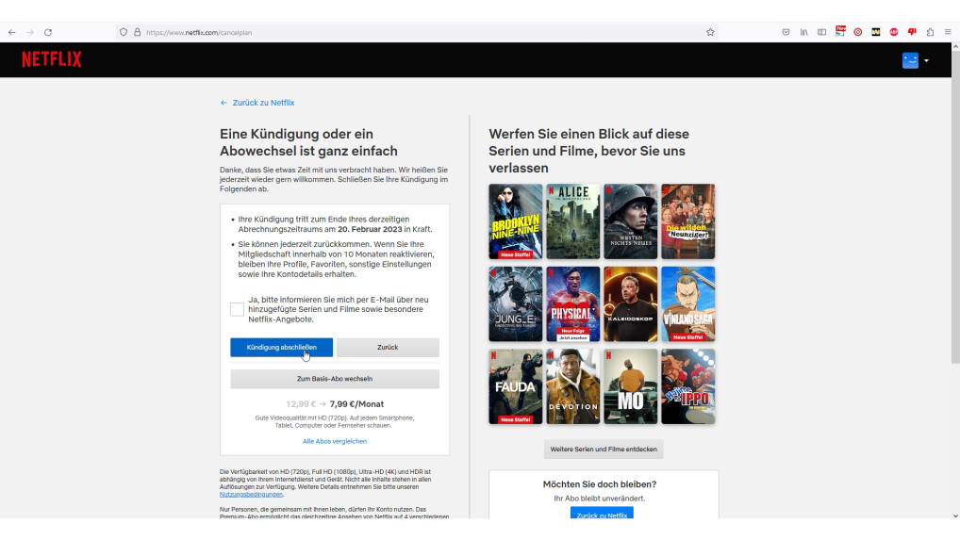Click Weitere Serien und Filme entdecken
This screenshot has width=960, height=540.
coord(604,450)
